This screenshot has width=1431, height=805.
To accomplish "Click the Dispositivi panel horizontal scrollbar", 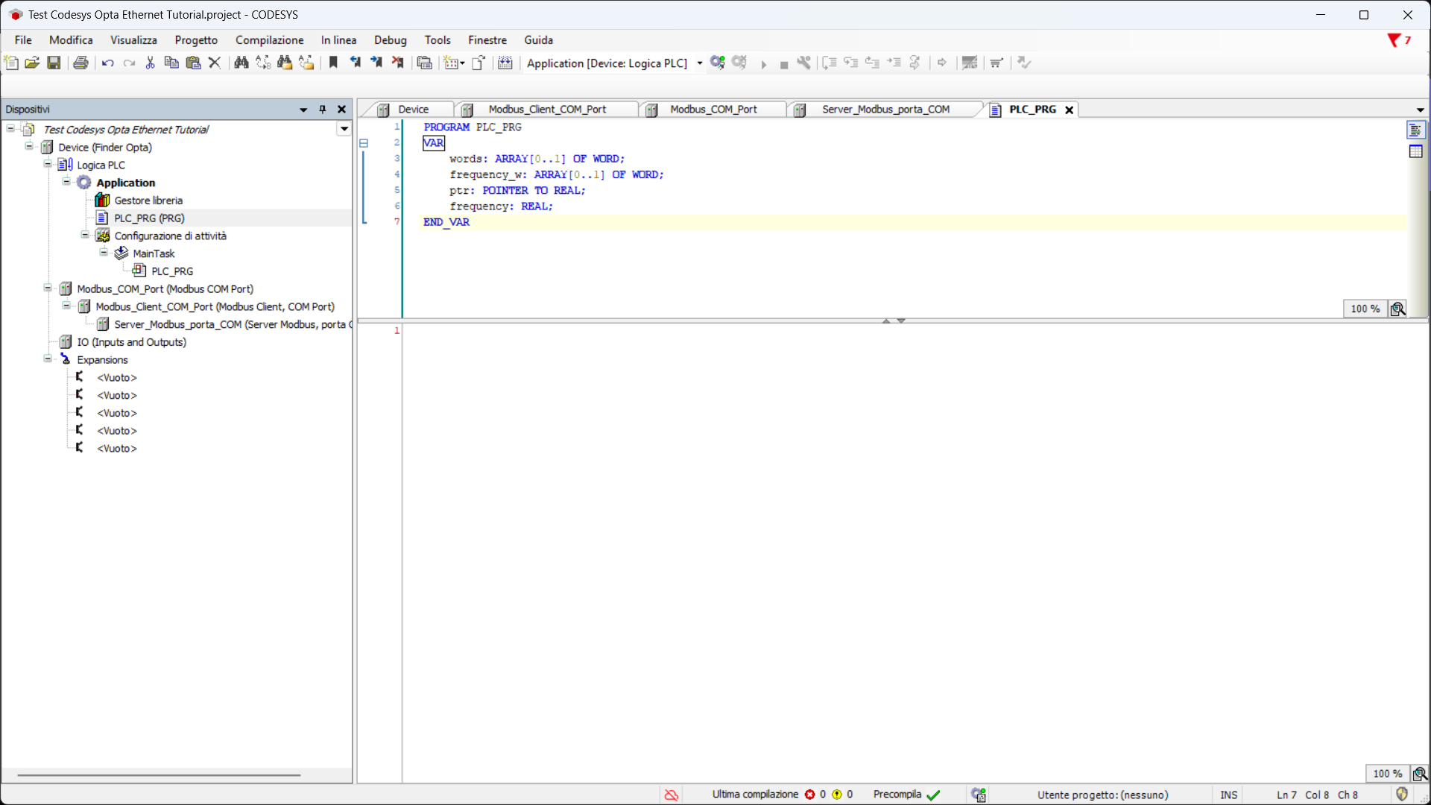I will click(158, 775).
